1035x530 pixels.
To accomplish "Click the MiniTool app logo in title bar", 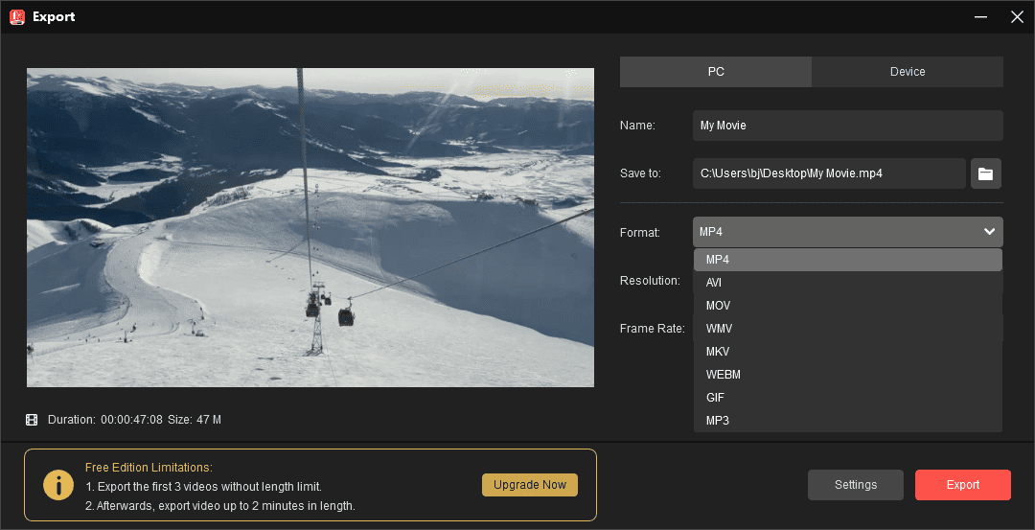I will [17, 17].
